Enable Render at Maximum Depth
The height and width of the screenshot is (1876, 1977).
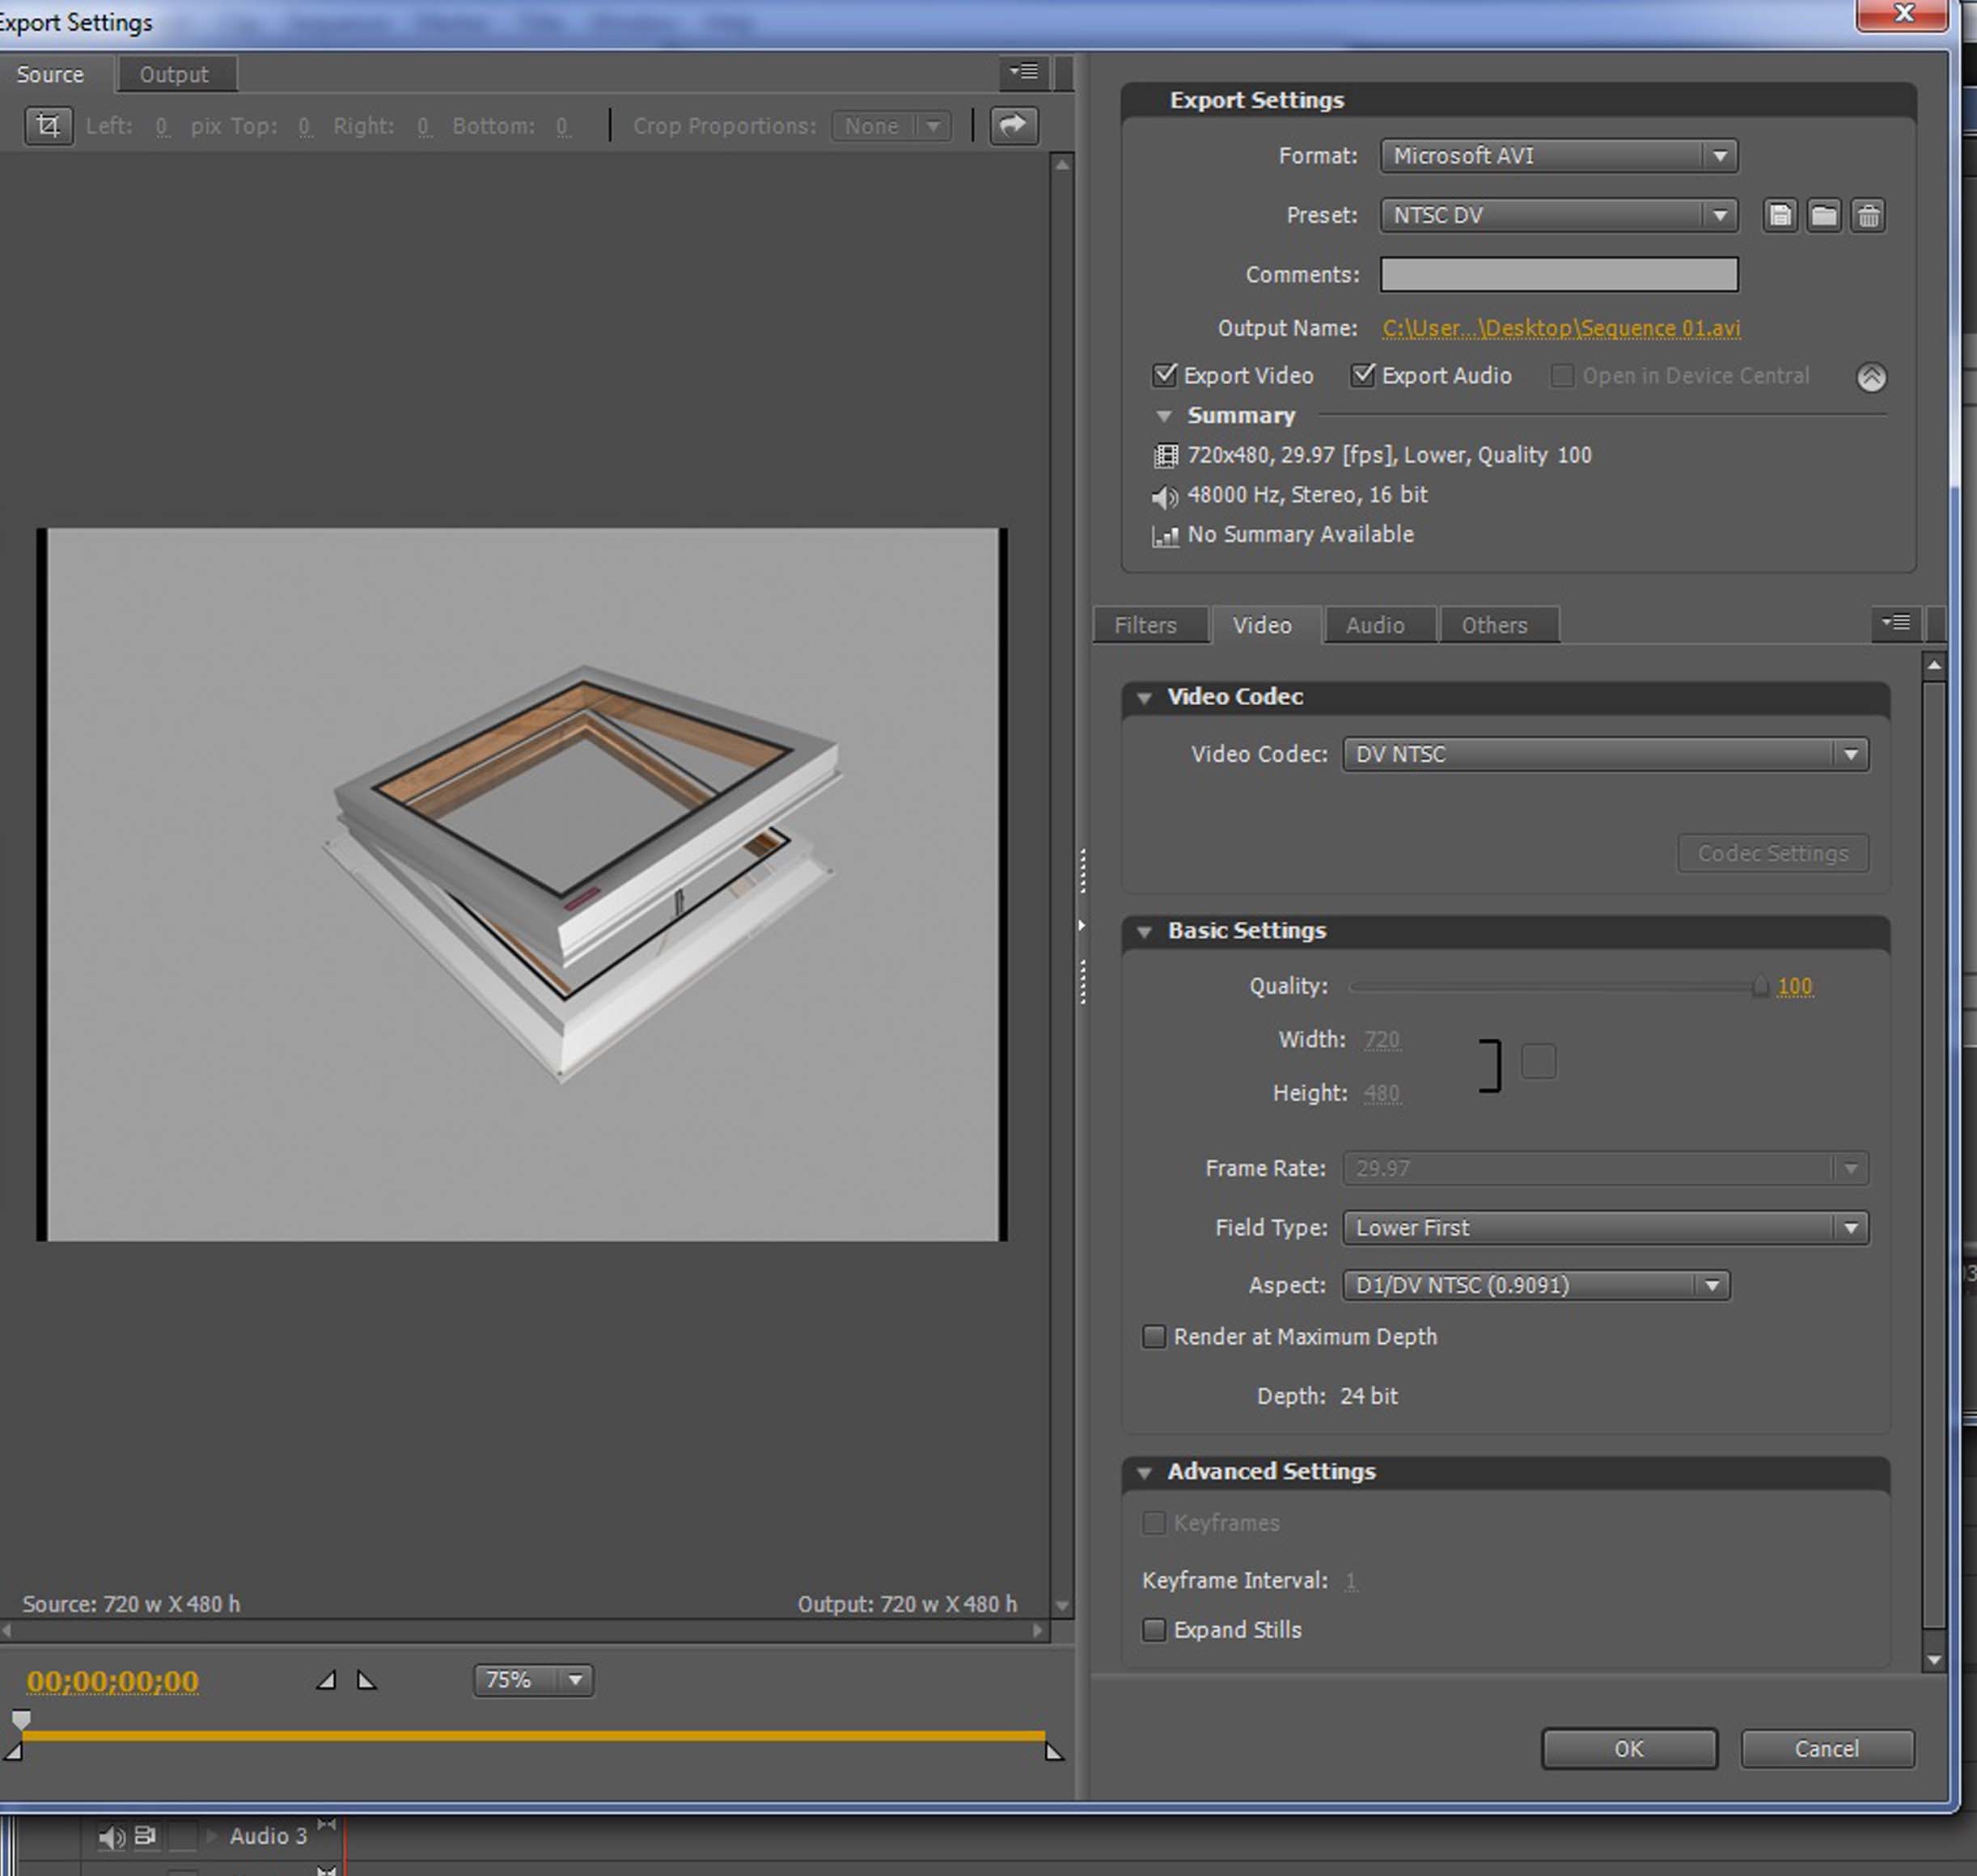[x=1154, y=1337]
